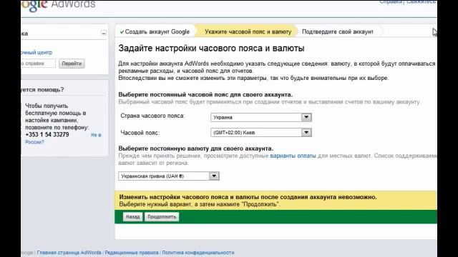Viewport: 458px width, 257px height.
Task: Click the Перейти search button
Action: tap(72, 64)
